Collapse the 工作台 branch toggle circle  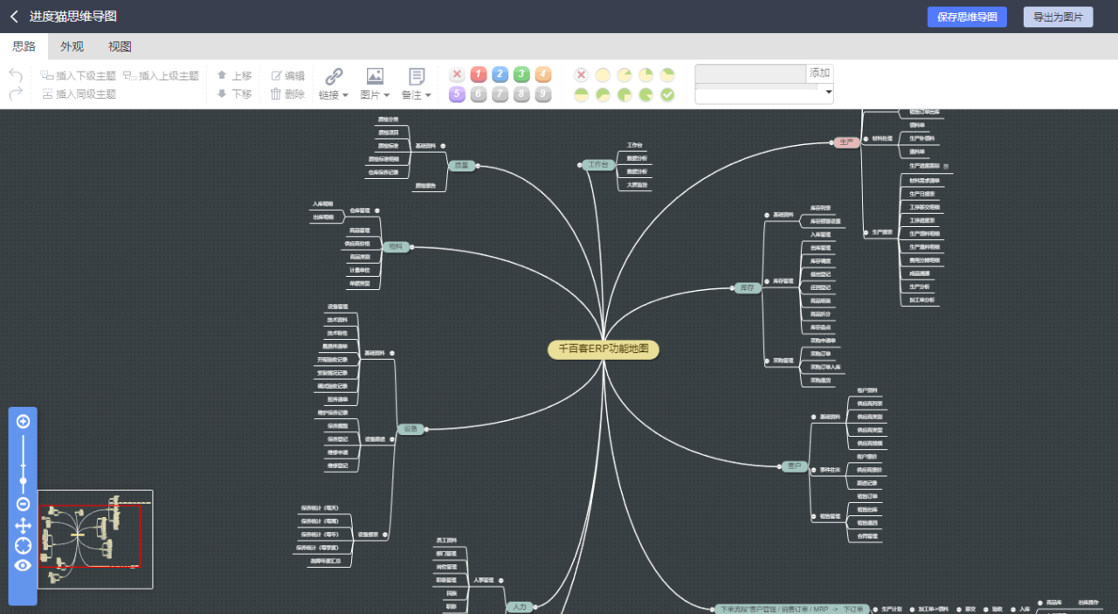click(x=579, y=164)
